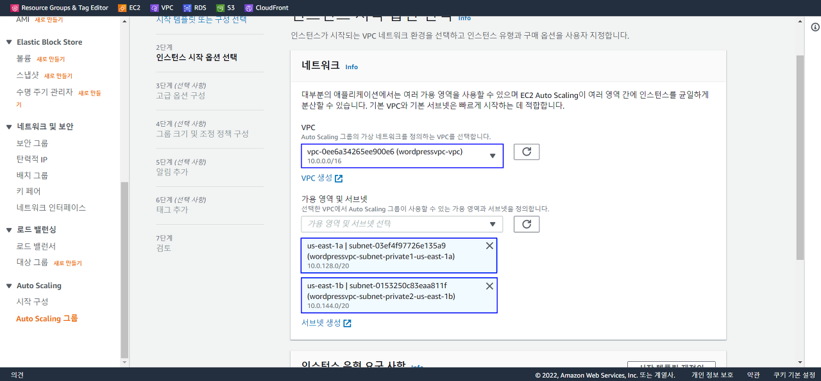This screenshot has height=381, width=821.
Task: Open 키 페어 in the sidebar
Action: click(28, 191)
